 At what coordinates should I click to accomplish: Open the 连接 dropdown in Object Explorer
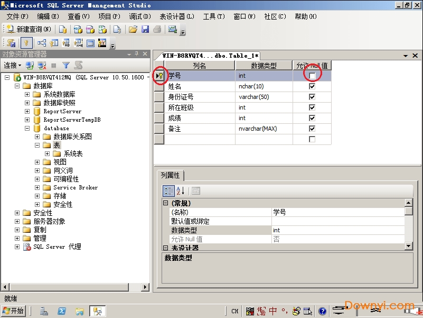coord(13,66)
